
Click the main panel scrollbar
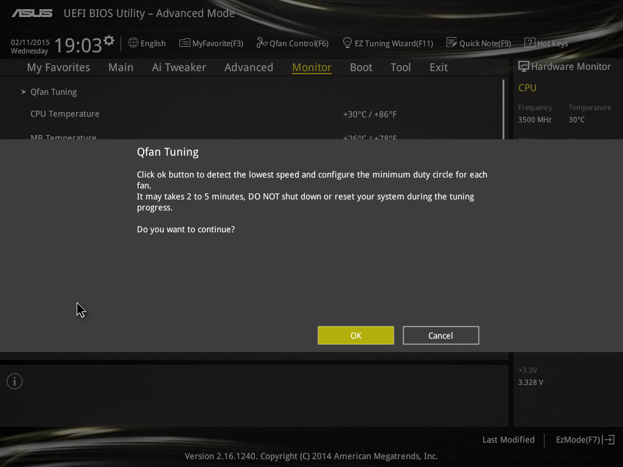click(x=503, y=109)
